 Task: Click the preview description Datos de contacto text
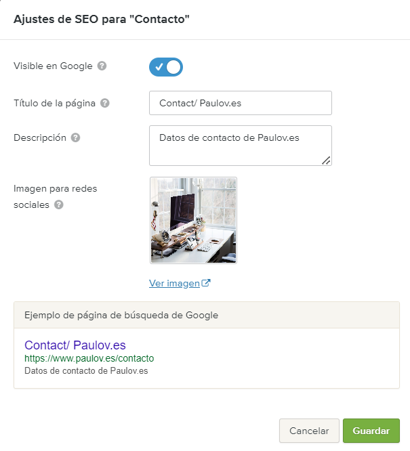[x=86, y=370]
